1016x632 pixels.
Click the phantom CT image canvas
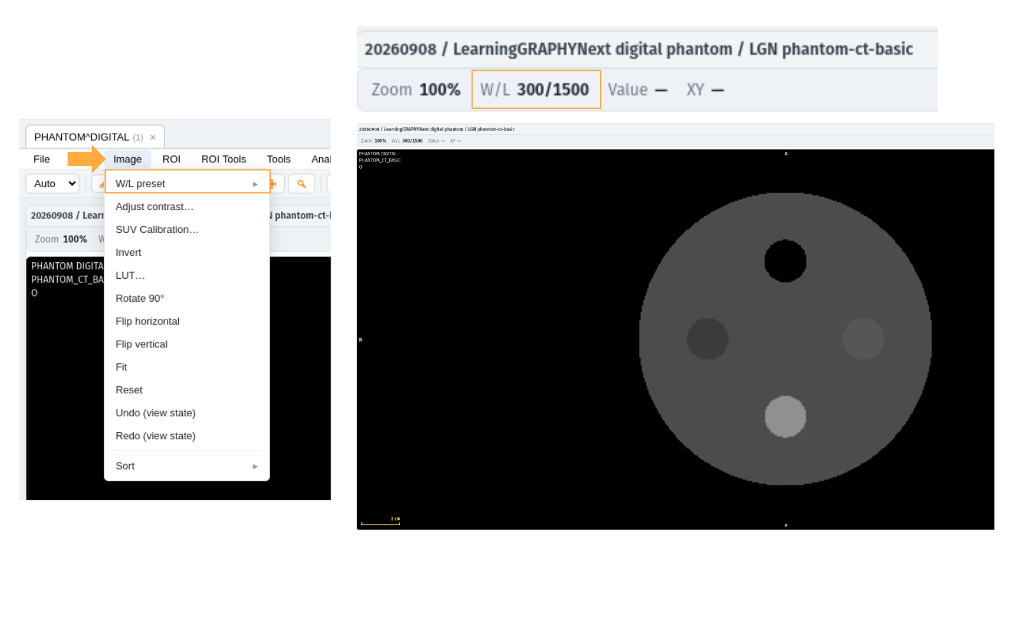(675, 339)
